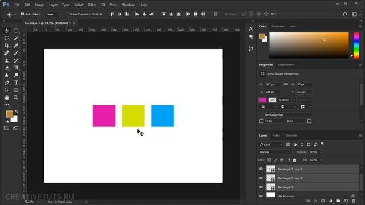Click the delete layer trash icon
Screen dimensions: 365x205
(354, 200)
